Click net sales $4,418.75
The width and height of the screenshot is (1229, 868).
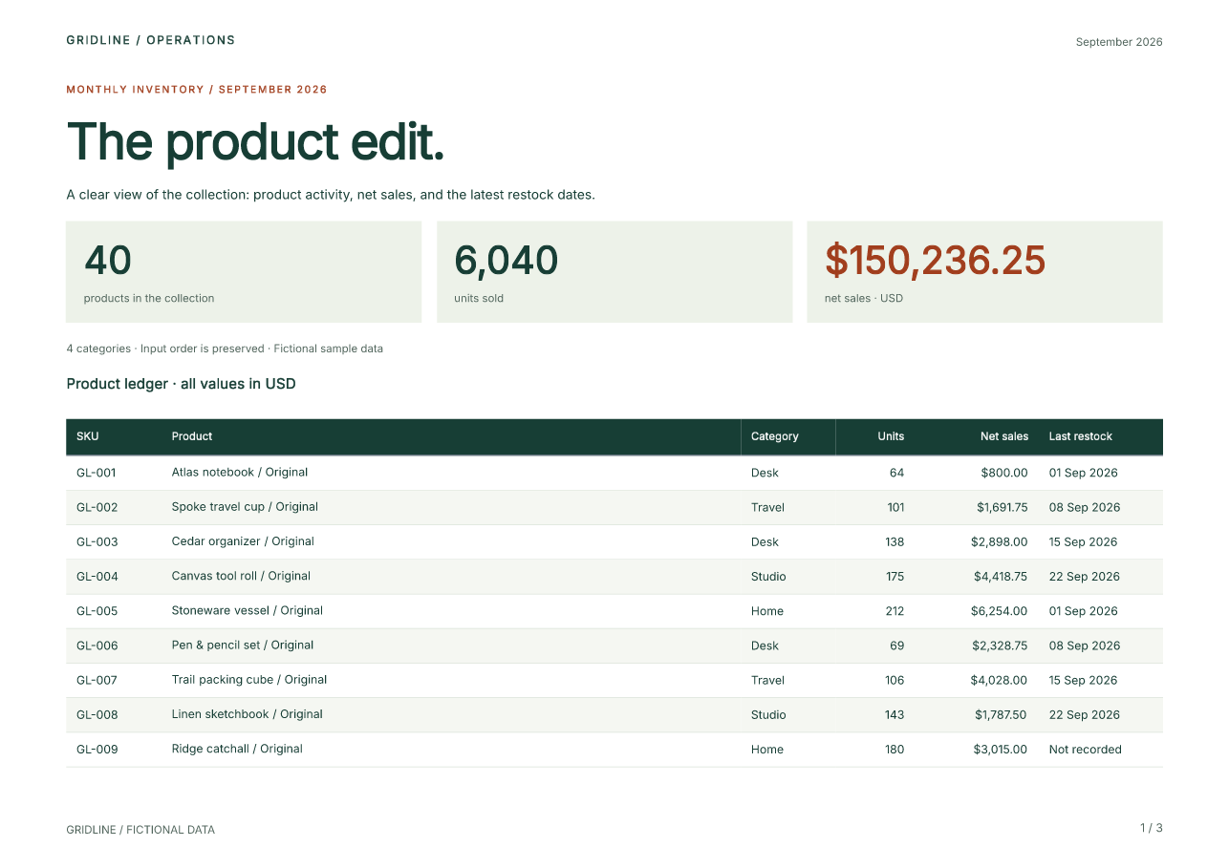(1001, 576)
